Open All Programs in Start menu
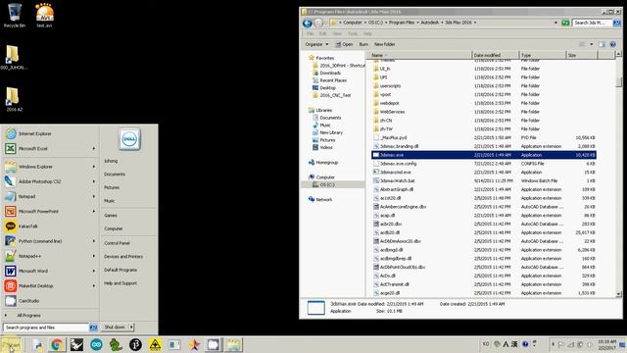627x353 pixels. 28,316
